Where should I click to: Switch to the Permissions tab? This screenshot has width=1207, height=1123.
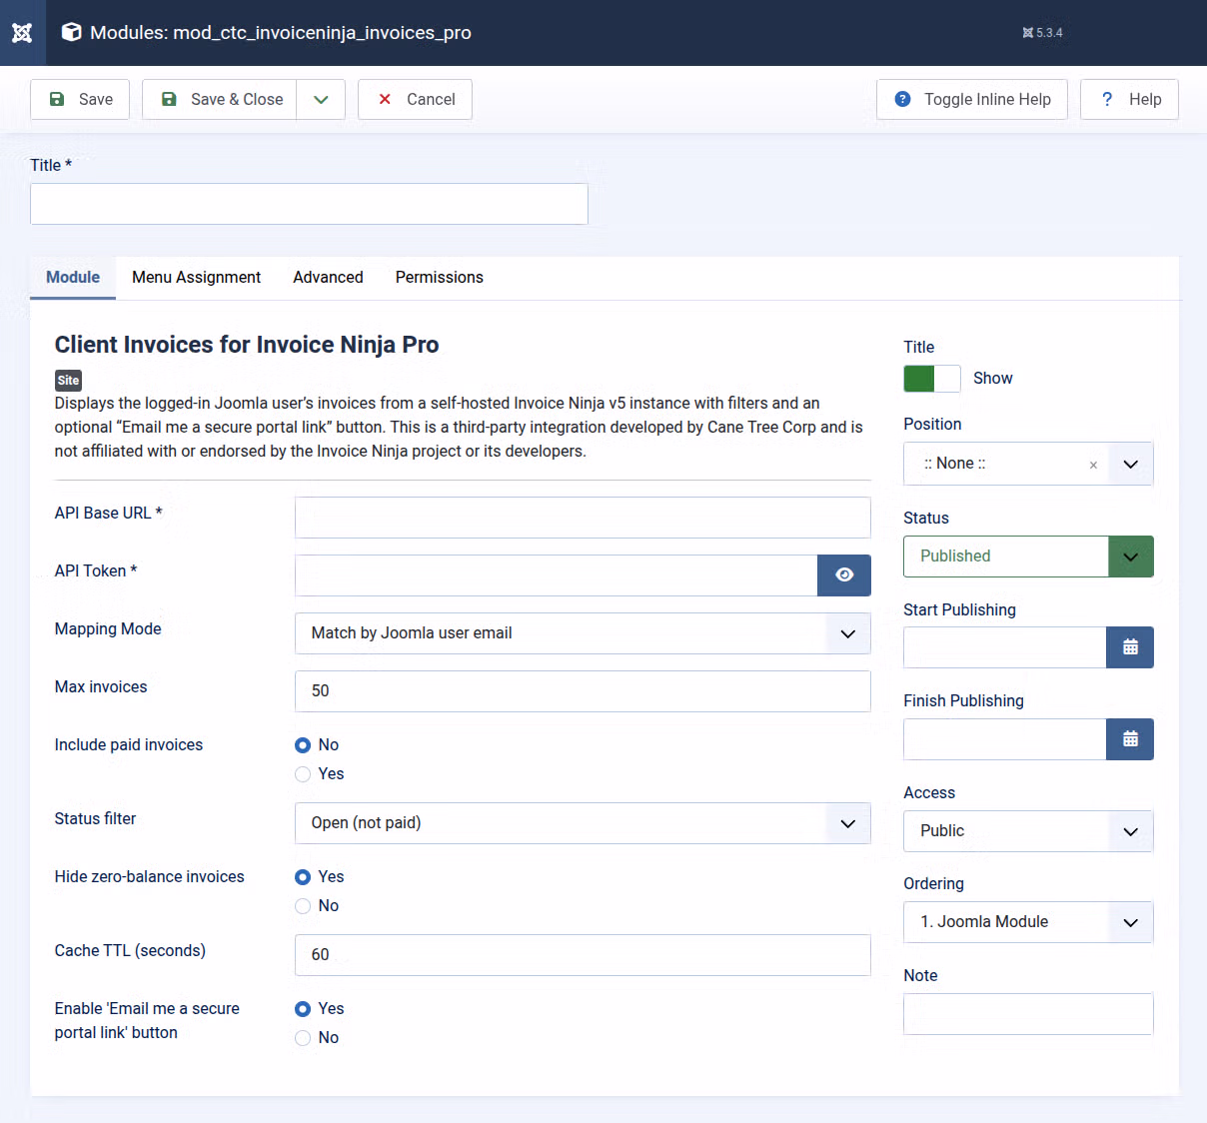click(439, 278)
